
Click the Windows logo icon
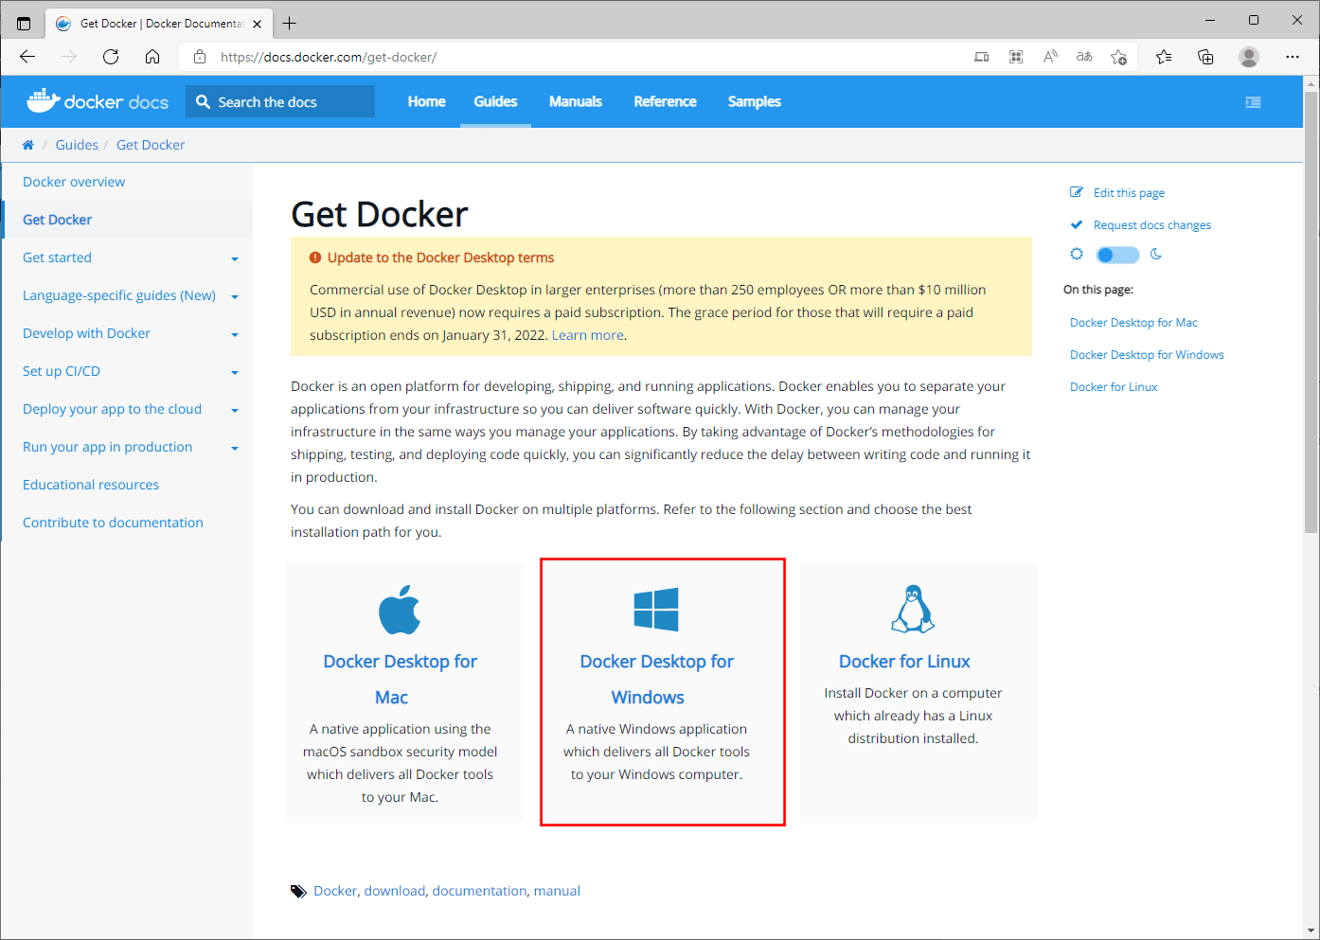[656, 609]
